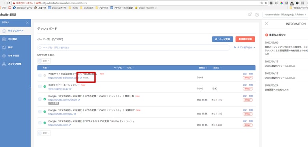Click the QR code extension icon
308x147 pixels.
click(271, 3)
